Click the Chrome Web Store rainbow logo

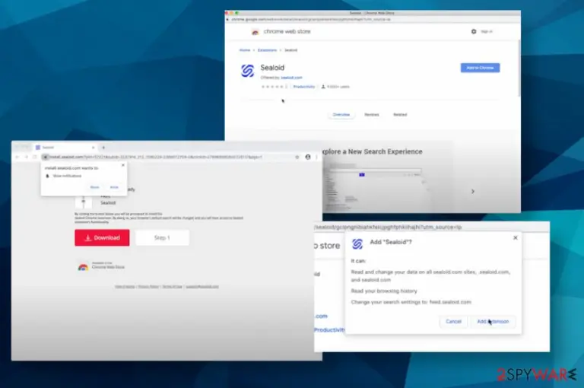point(255,32)
